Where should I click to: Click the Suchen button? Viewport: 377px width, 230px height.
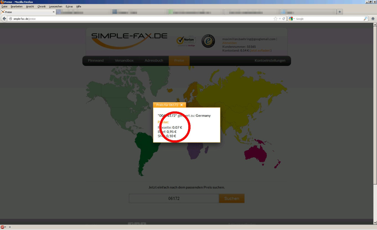point(232,199)
